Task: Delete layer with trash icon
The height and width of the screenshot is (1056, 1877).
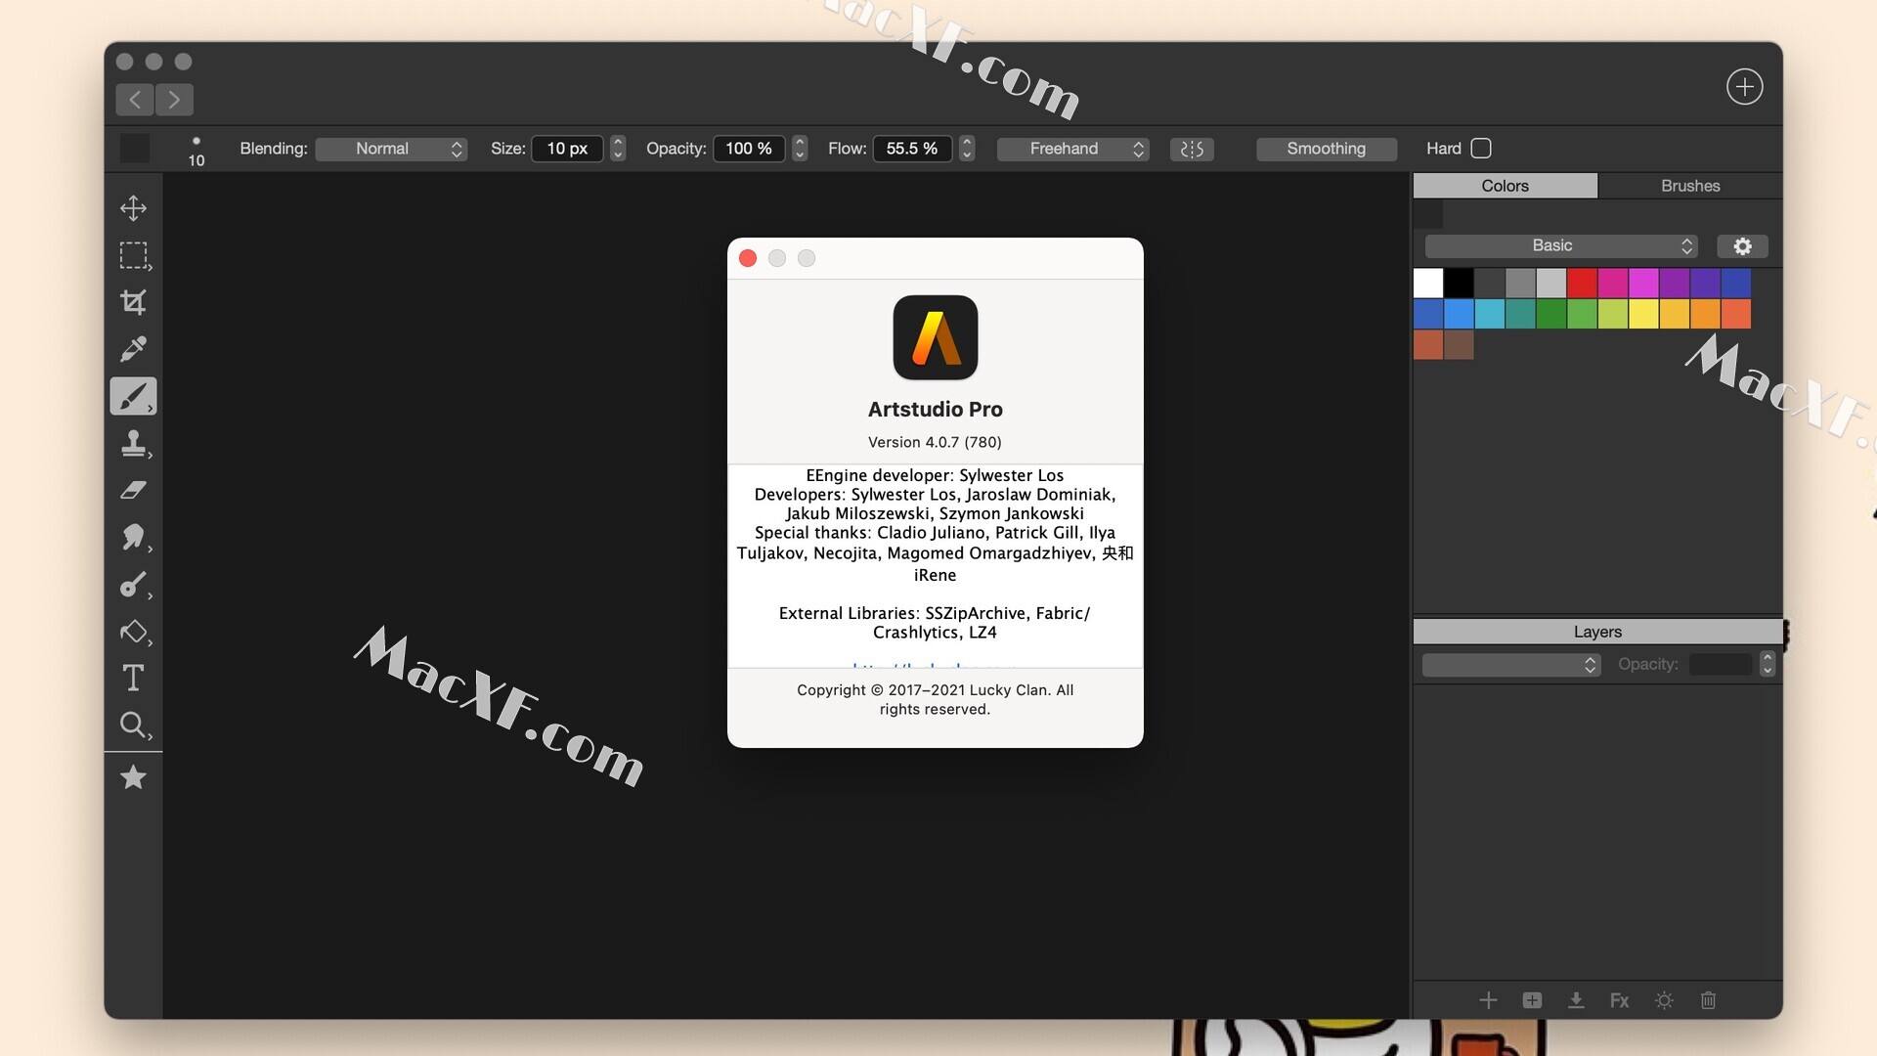Action: tap(1708, 1000)
